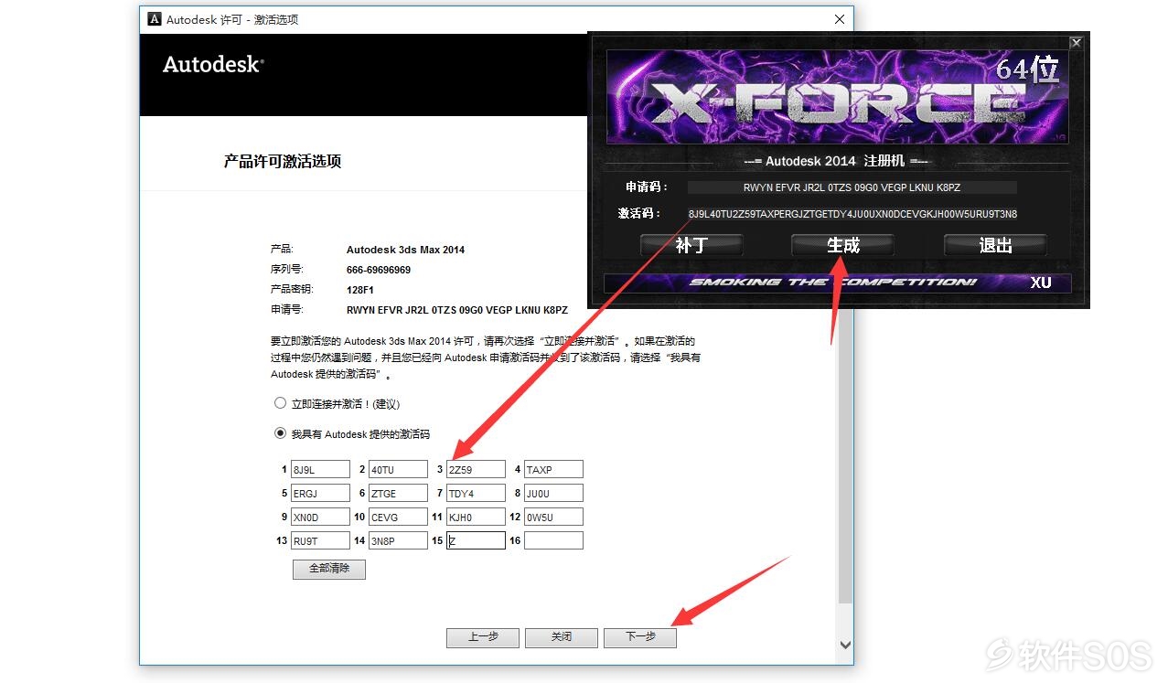Click the Autodesk 'A' title bar icon
Viewport: 1168px width, 683px height.
pyautogui.click(x=155, y=19)
